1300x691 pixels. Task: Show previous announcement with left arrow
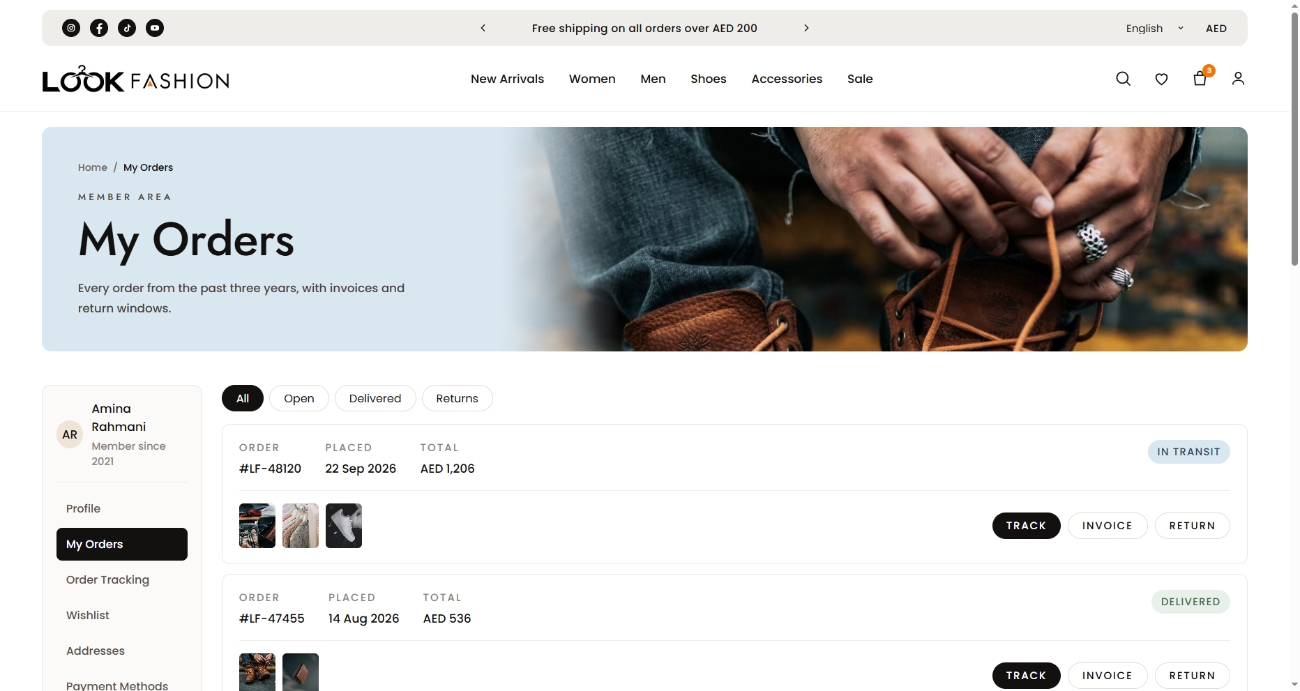coord(483,28)
